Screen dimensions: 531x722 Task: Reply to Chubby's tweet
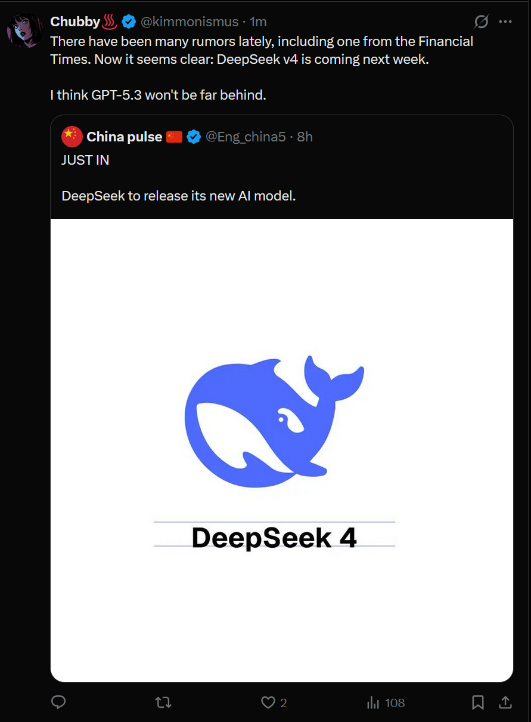tap(58, 702)
